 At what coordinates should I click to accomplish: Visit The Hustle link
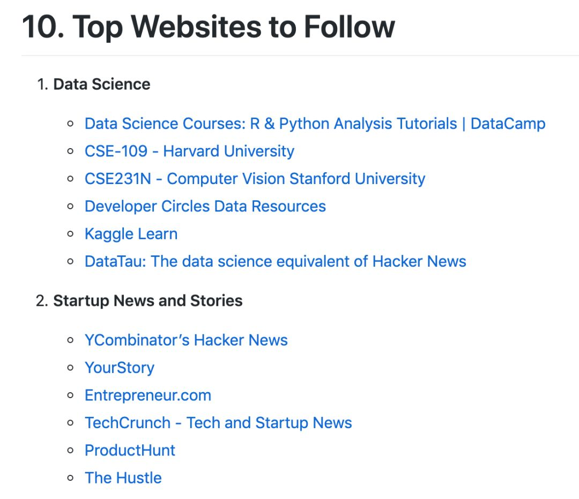123,478
